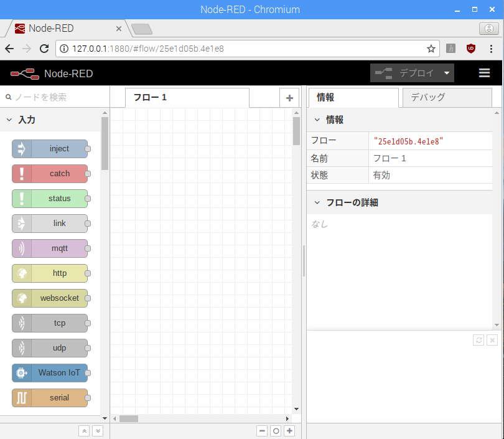Click the palette scroll down arrow
Viewport: 504px width, 439px height.
pos(105,418)
